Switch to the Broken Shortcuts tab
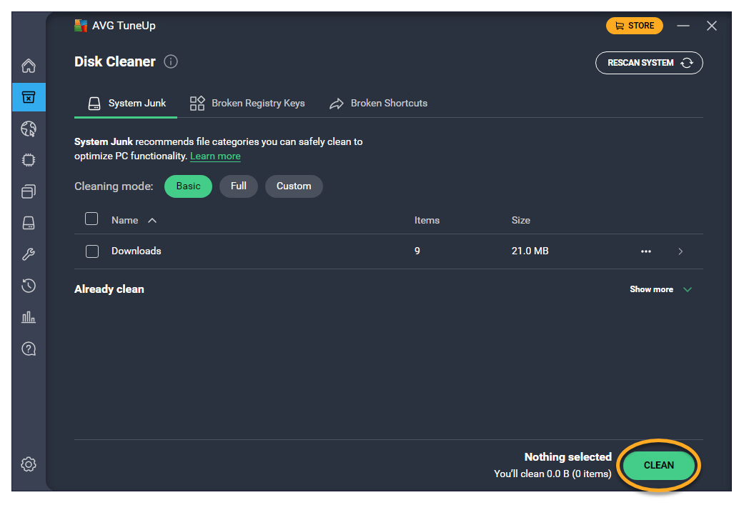The height and width of the screenshot is (505, 744). coord(378,104)
